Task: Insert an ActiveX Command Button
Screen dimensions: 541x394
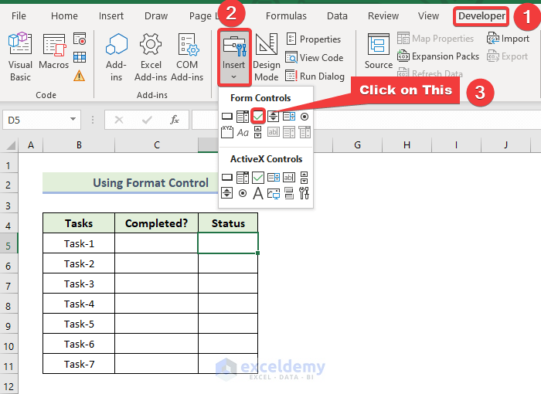Action: coord(227,178)
